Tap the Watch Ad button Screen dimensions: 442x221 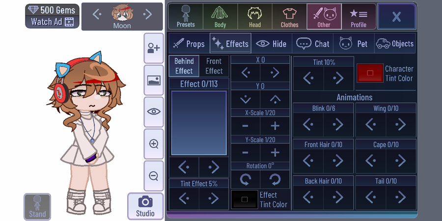click(x=52, y=22)
